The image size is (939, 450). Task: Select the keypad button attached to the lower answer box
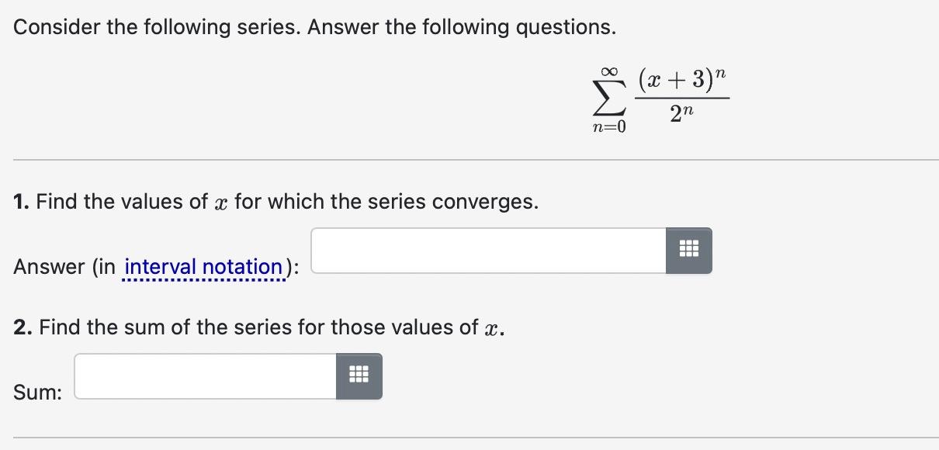pos(359,377)
